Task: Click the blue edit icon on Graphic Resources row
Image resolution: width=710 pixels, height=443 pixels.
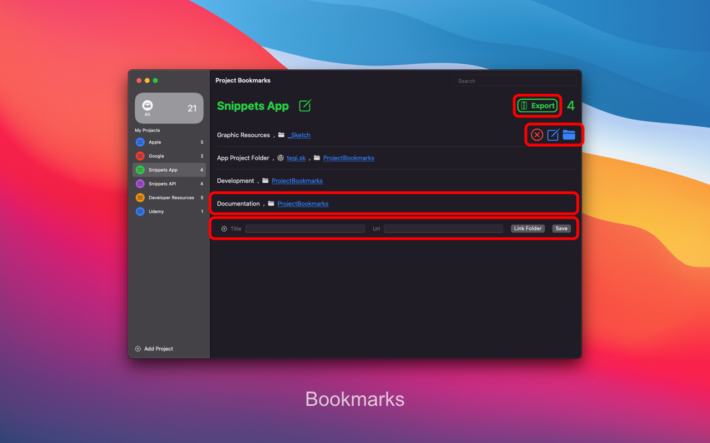Action: pyautogui.click(x=553, y=135)
